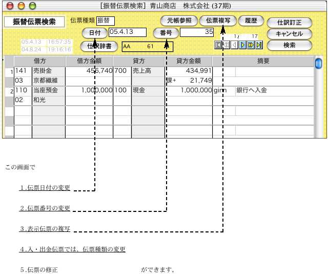Screen dimensions: 328x274
Task: Click the 仕訳訂正 button
Action: point(289,23)
